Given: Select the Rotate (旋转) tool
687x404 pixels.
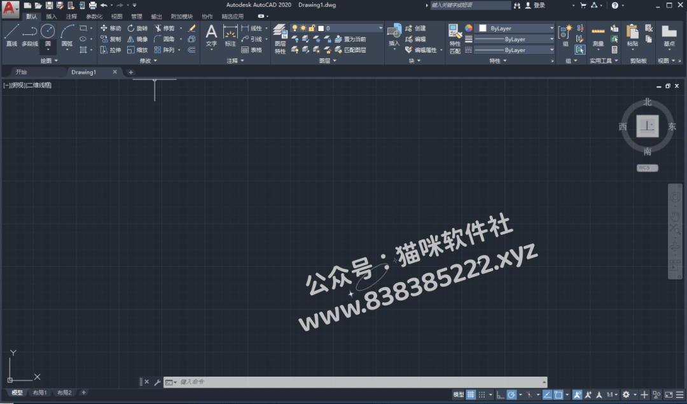Looking at the screenshot, I should pyautogui.click(x=137, y=28).
